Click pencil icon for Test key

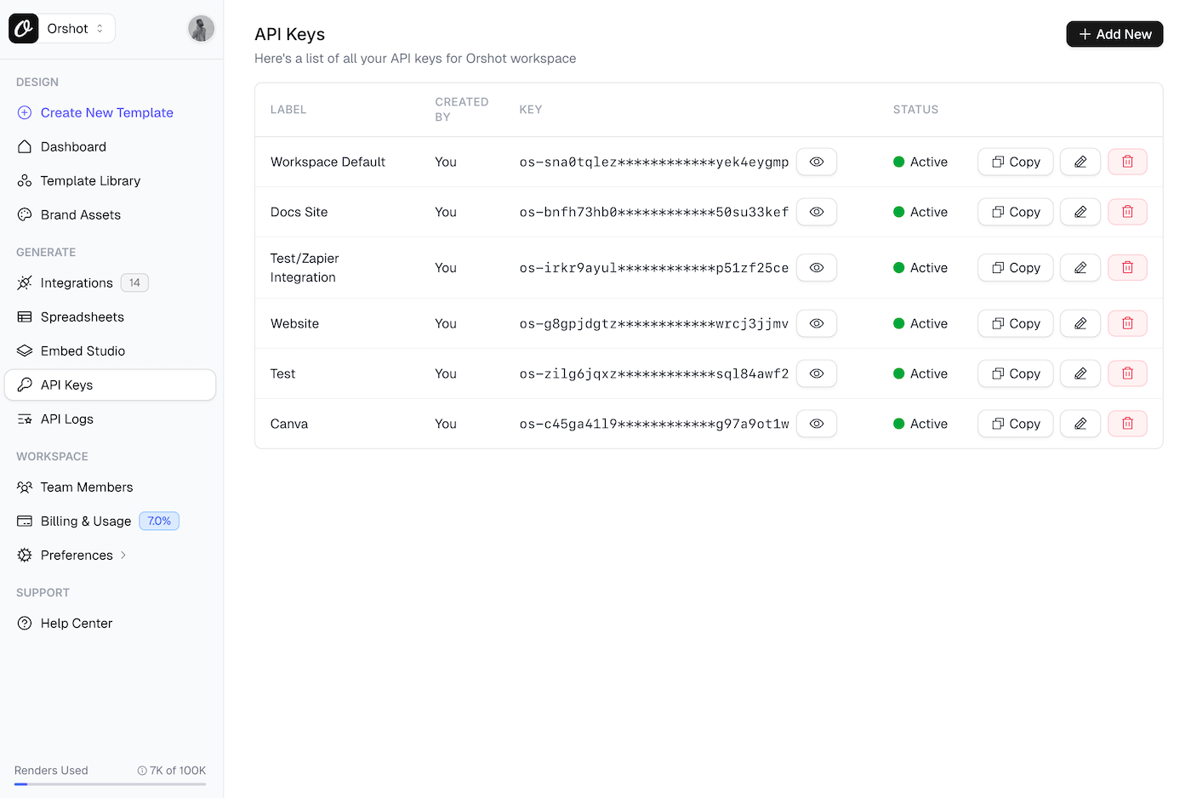[x=1080, y=373]
